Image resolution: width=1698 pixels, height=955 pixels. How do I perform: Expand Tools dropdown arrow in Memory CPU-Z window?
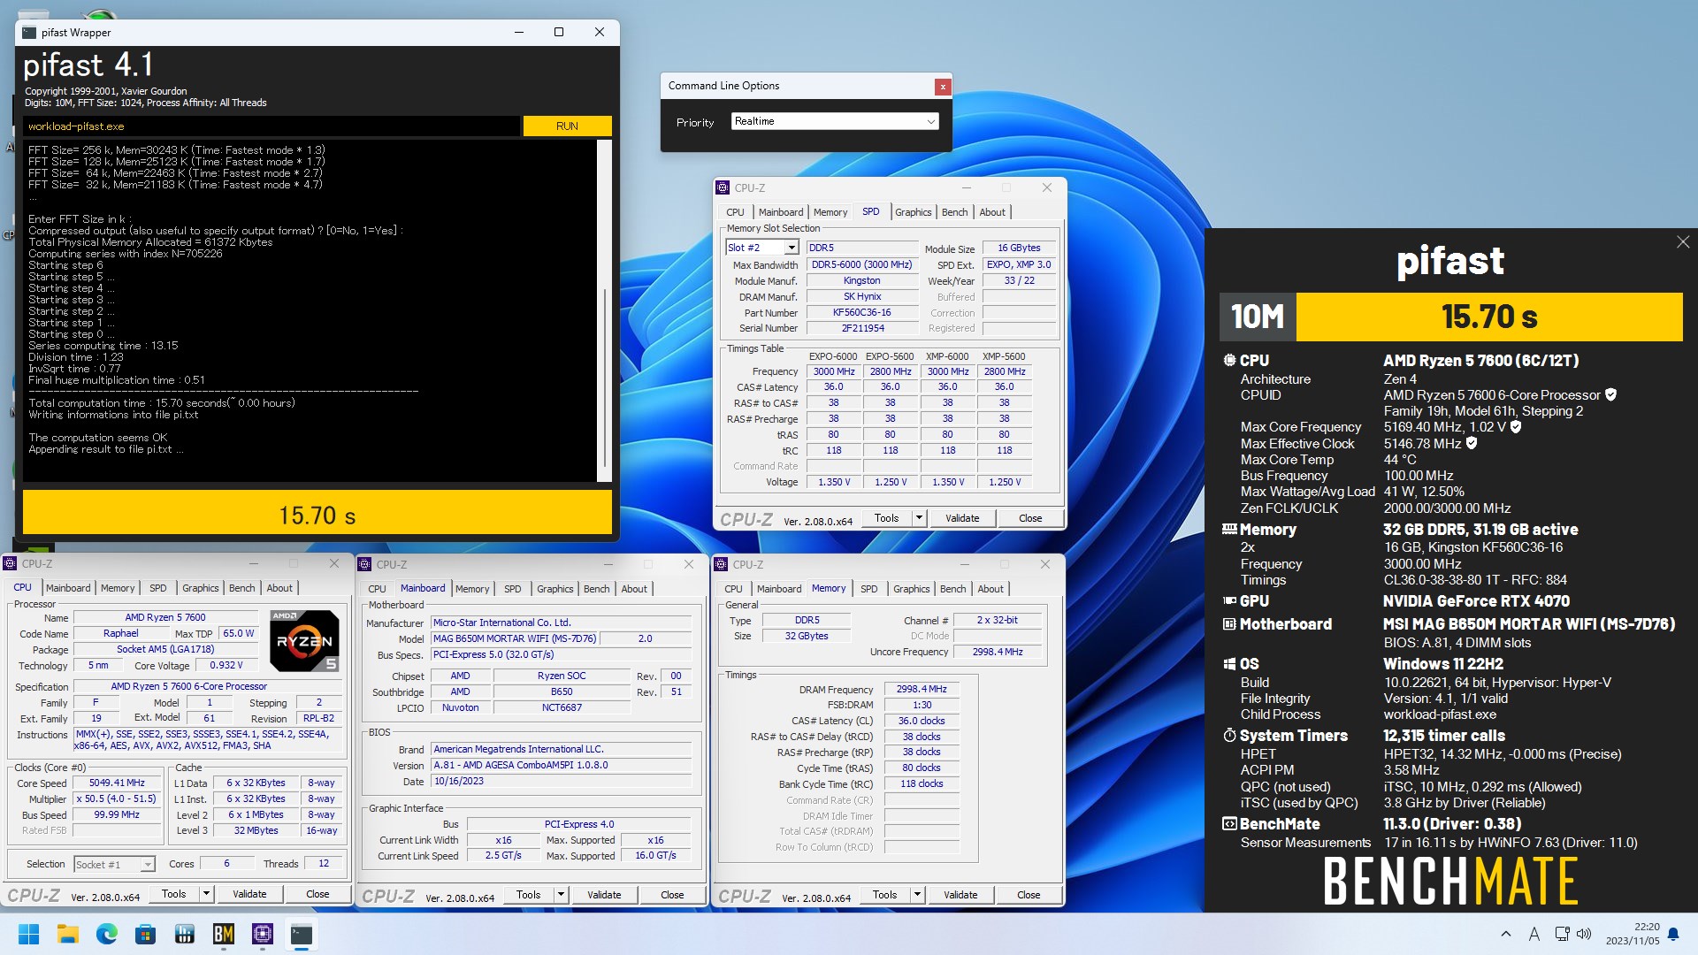[x=917, y=895]
